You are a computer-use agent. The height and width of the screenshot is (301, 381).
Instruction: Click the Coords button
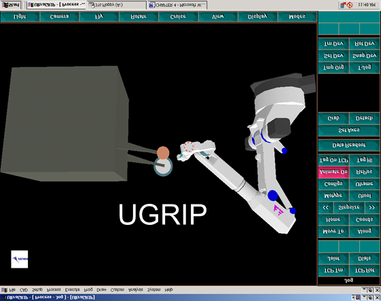(365, 219)
